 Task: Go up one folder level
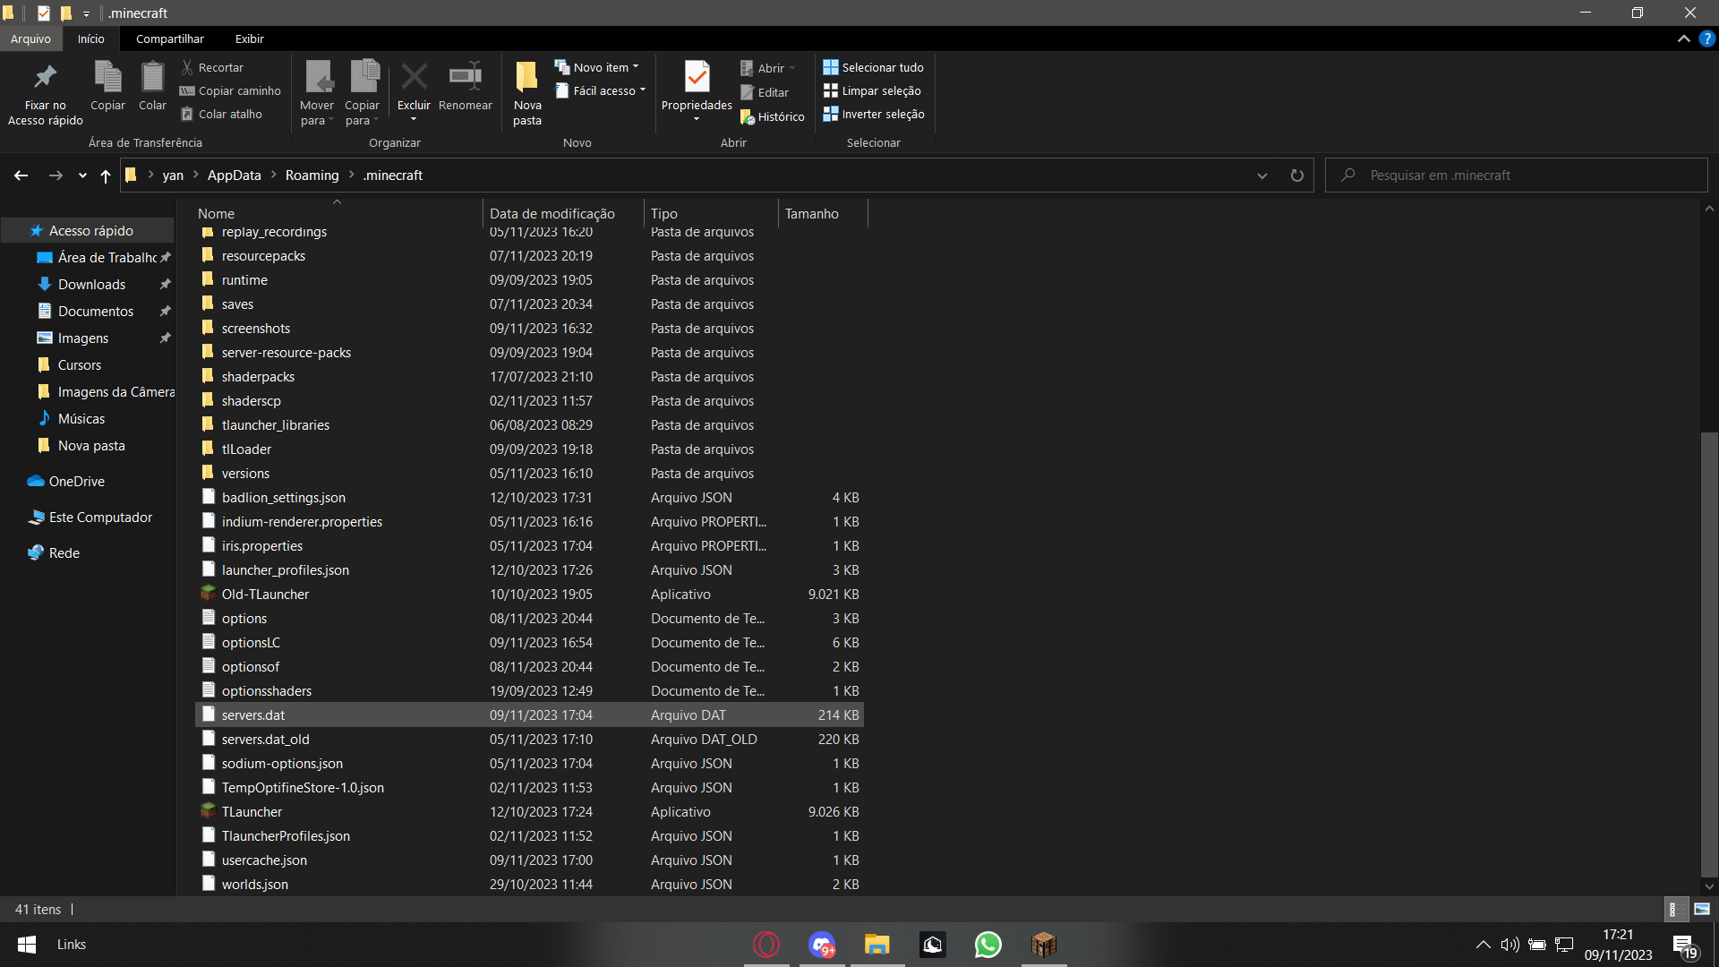coord(106,175)
